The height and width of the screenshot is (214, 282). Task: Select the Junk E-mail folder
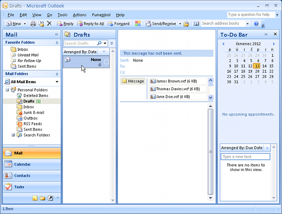tap(33, 112)
